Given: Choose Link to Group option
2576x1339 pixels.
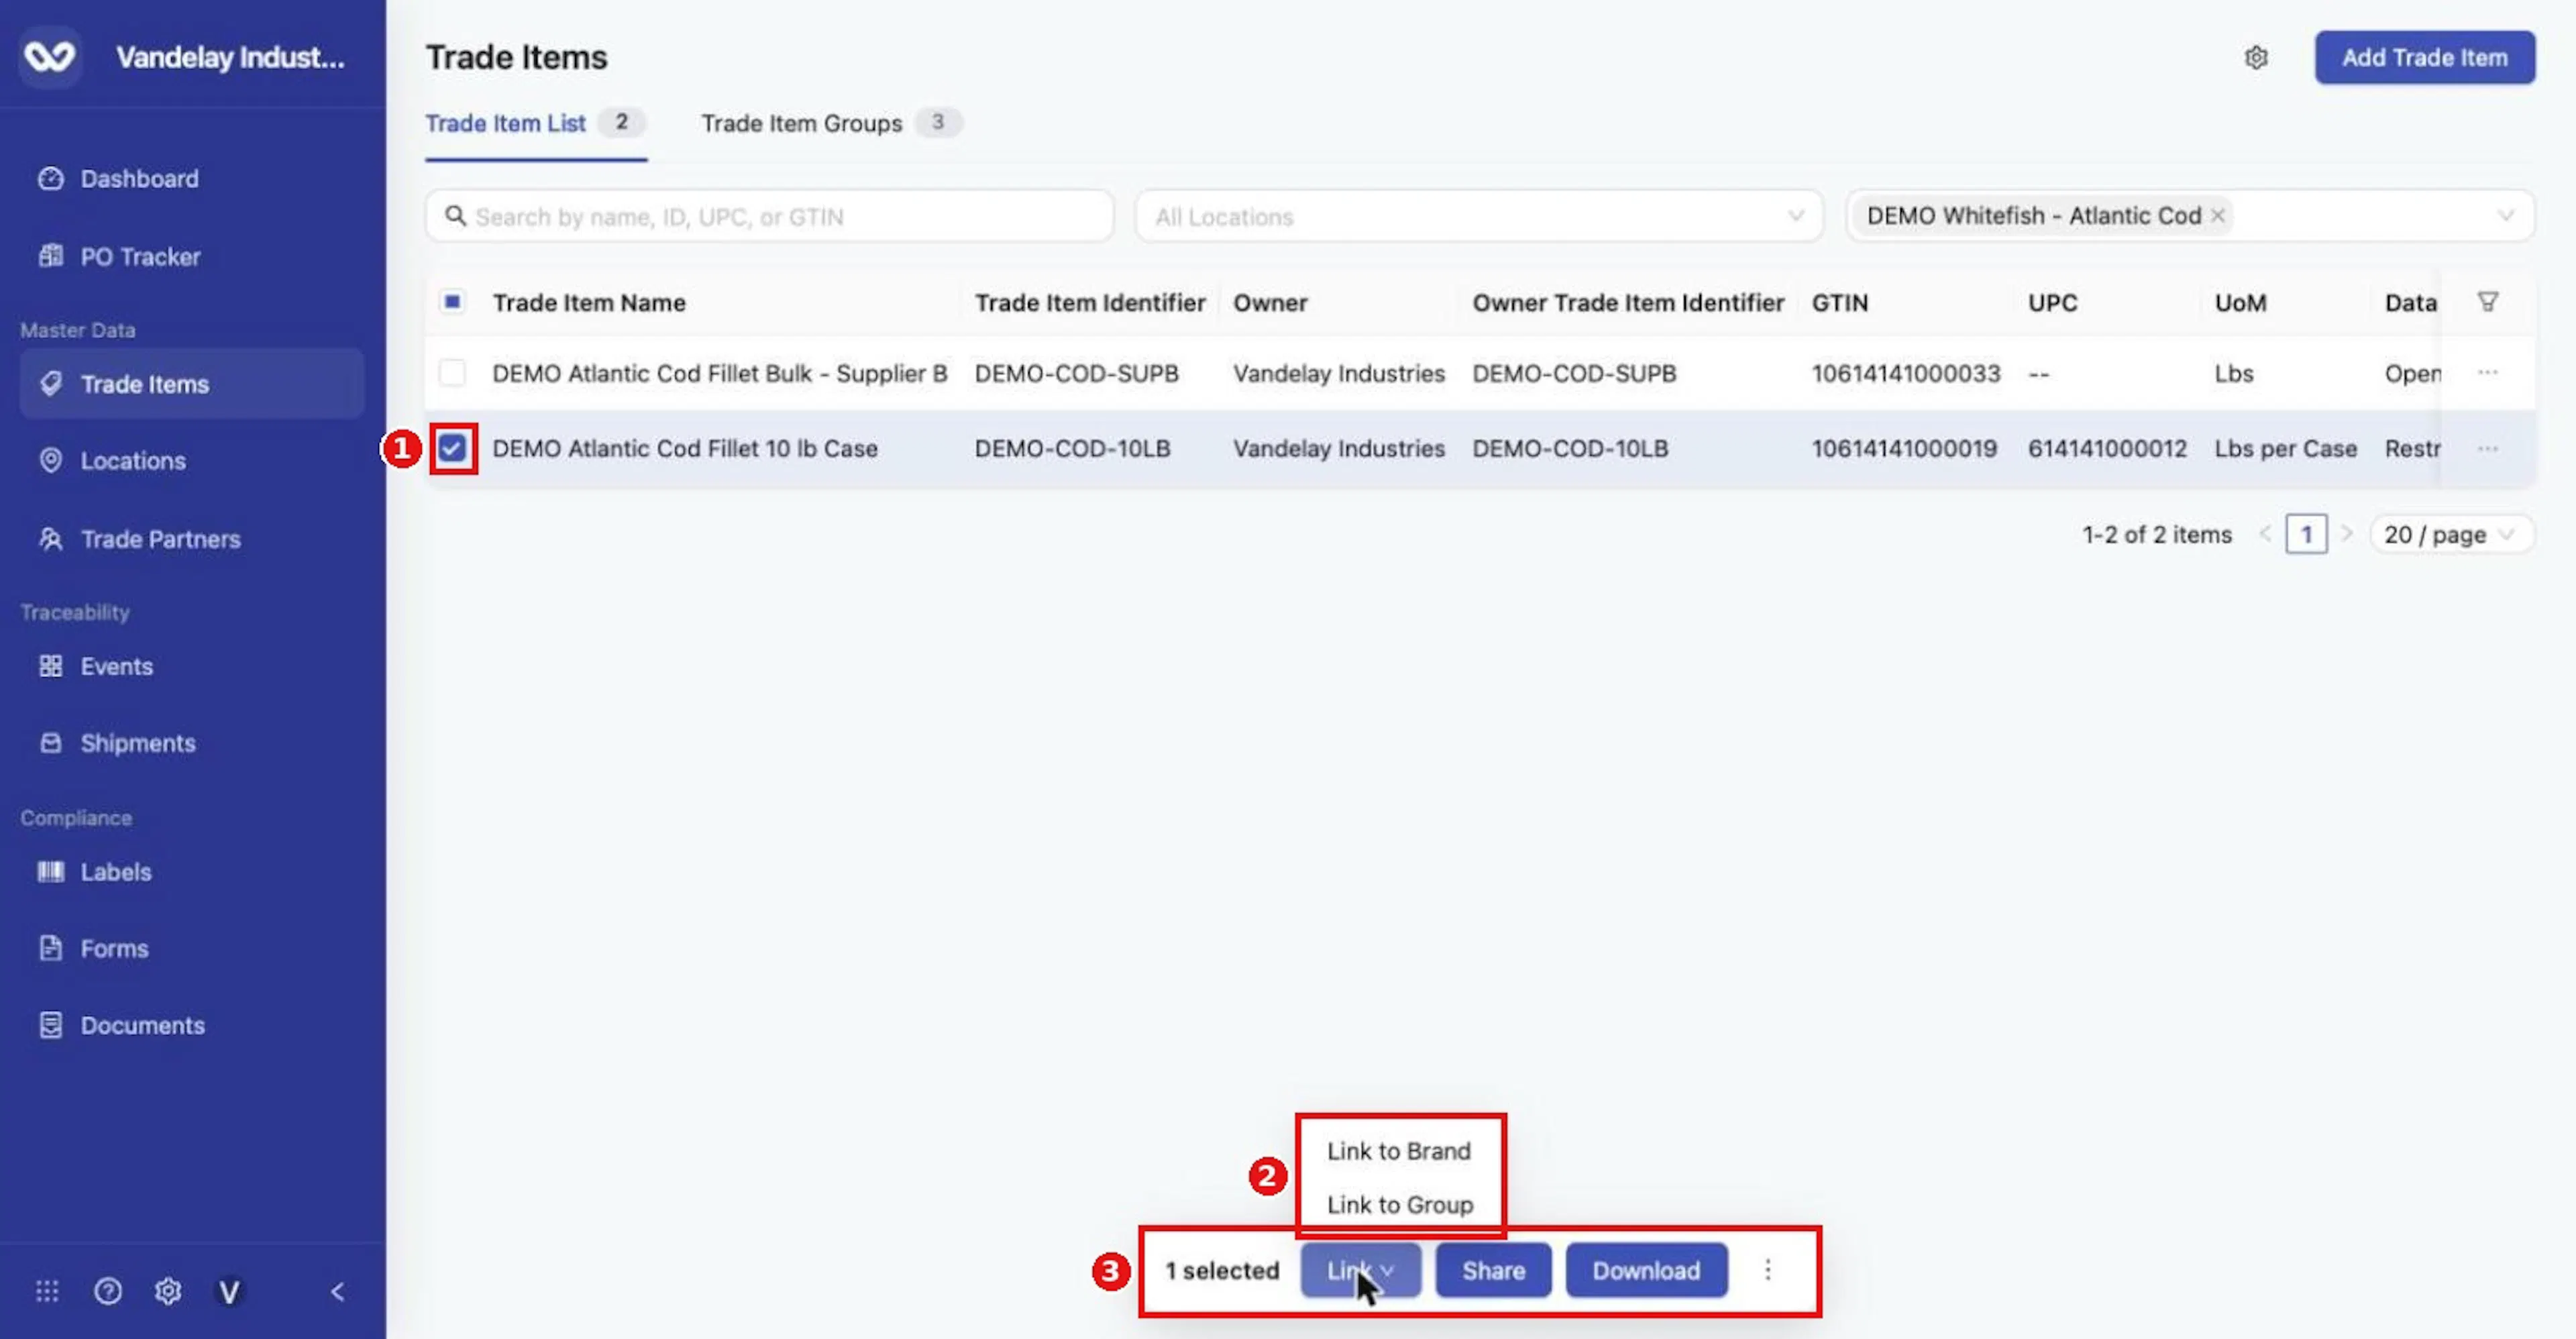Looking at the screenshot, I should coord(1400,1205).
